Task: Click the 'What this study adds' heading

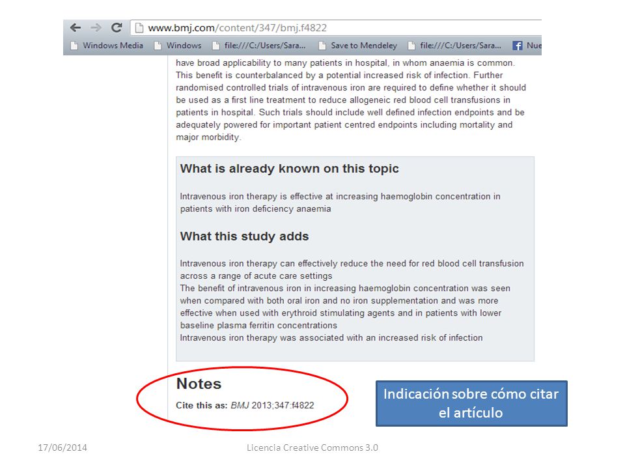Action: coord(244,236)
